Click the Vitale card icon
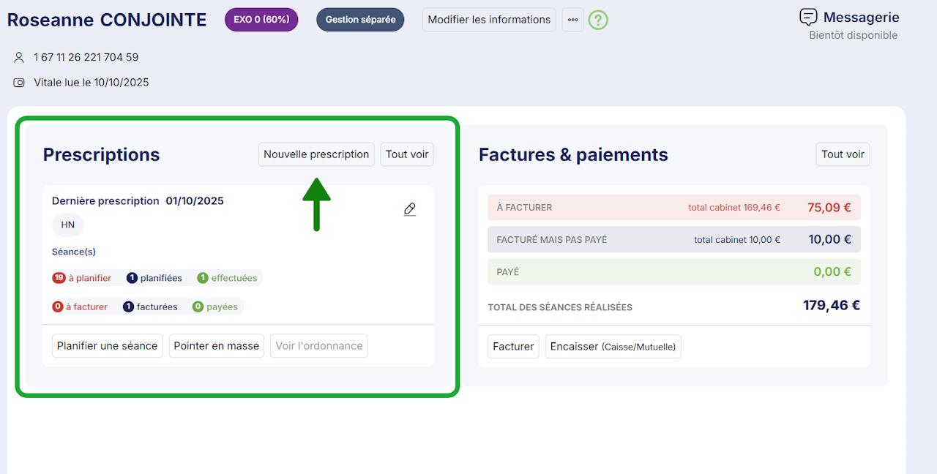Screen dimensions: 937x474 19,83
